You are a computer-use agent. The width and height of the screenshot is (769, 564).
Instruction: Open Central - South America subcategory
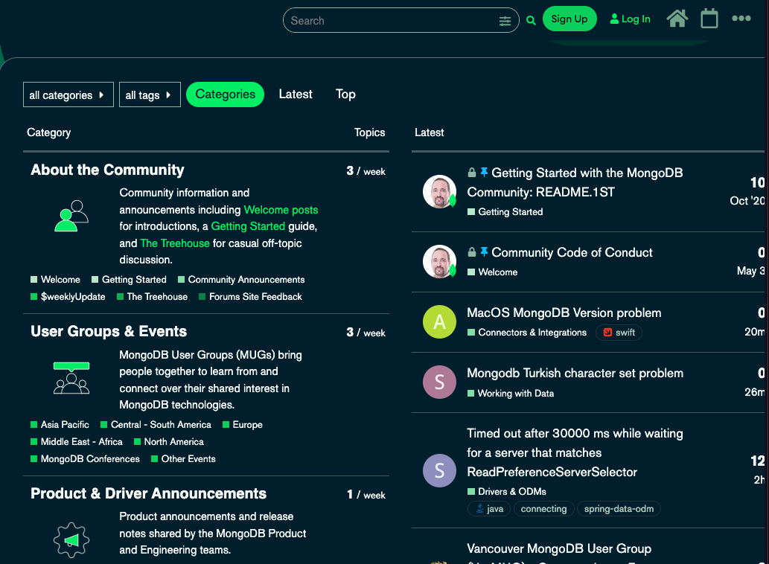click(x=156, y=425)
